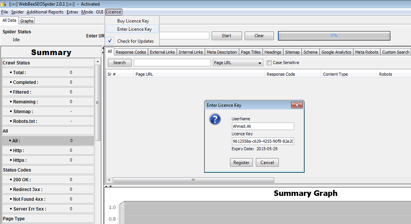
Task: Open the Headings tab
Action: point(273,52)
